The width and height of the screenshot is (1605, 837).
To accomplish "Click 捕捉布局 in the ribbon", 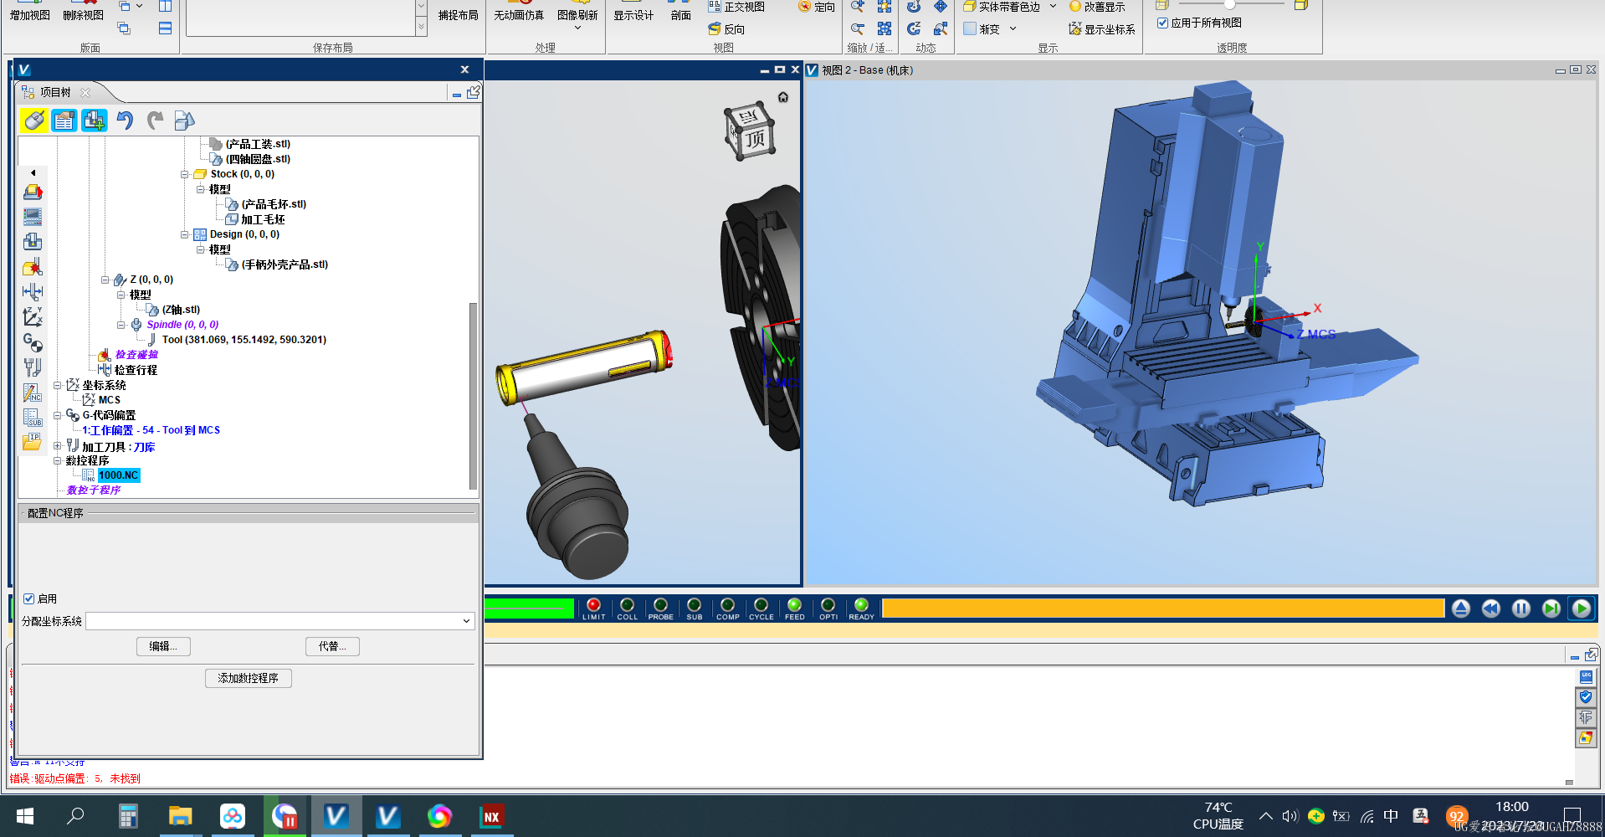I will pyautogui.click(x=459, y=15).
